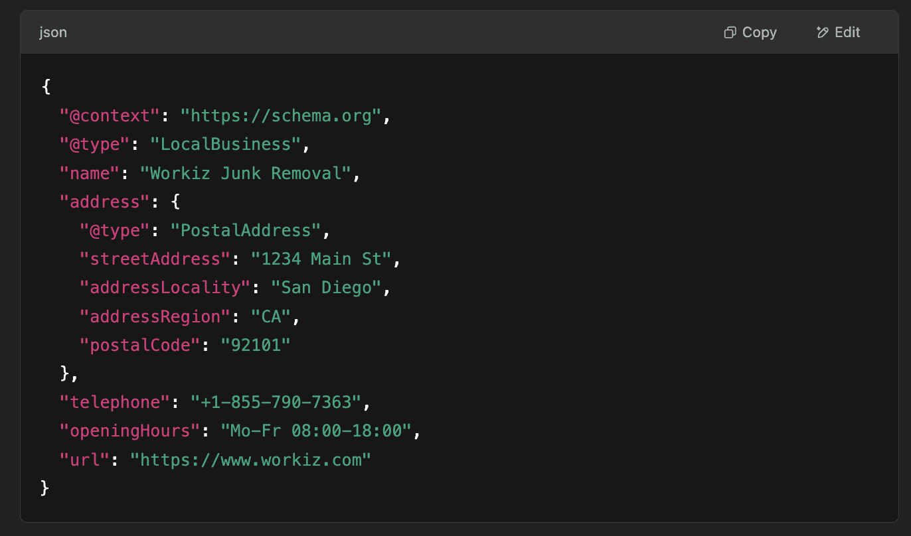Viewport: 911px width, 536px height.
Task: Click the "streetAddress" key
Action: pyautogui.click(x=155, y=259)
